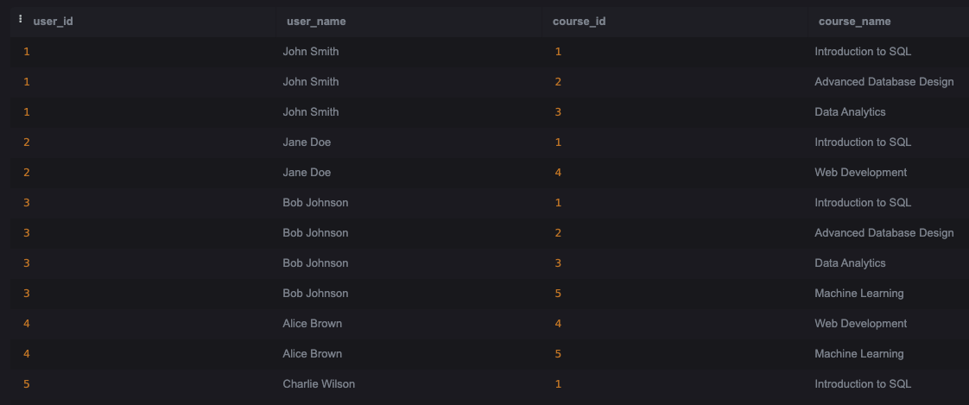Screen dimensions: 969x405
Task: Select Alice Brown in the Machine Learning row
Action: pyautogui.click(x=312, y=353)
